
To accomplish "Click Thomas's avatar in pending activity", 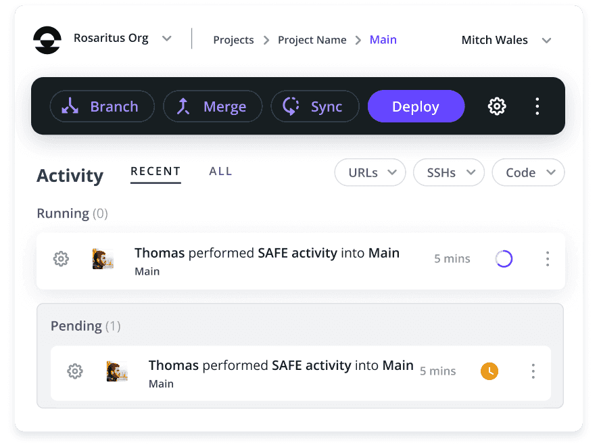I will point(117,371).
